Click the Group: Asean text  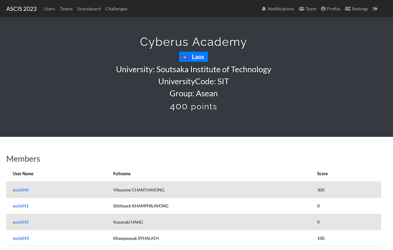click(x=193, y=94)
